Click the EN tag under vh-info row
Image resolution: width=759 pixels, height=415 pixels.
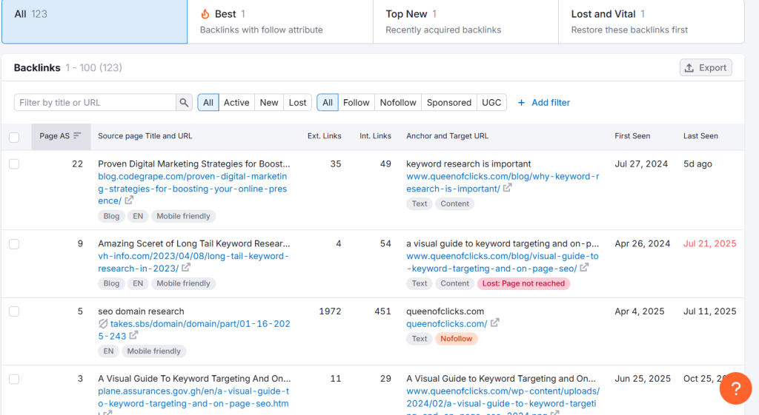click(138, 283)
